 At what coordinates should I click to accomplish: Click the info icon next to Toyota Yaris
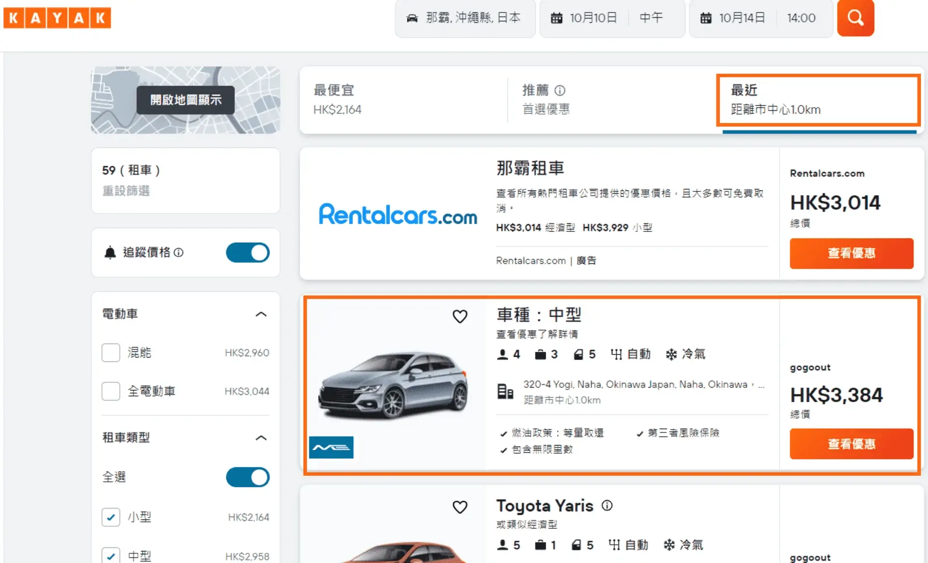pos(607,505)
